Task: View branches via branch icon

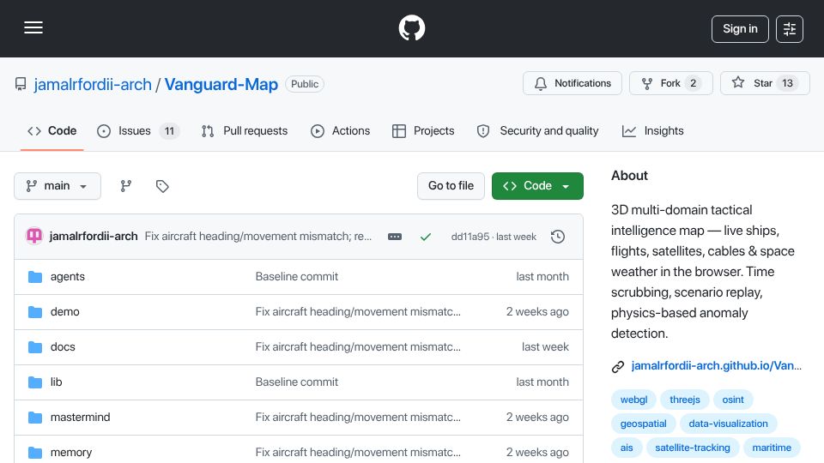Action: point(125,186)
